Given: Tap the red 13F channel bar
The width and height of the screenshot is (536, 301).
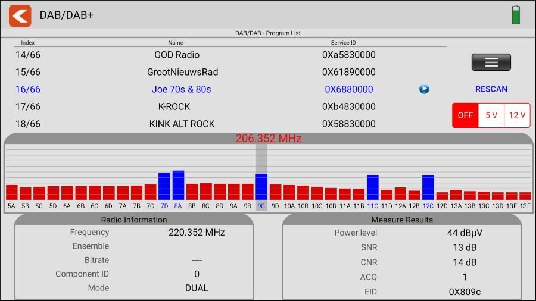Looking at the screenshot, I should (x=525, y=196).
